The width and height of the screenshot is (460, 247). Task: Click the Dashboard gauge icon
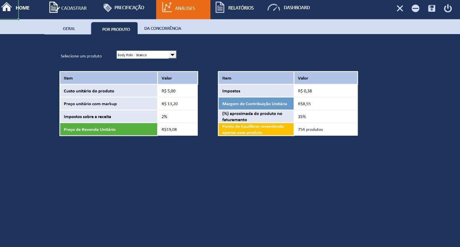click(x=273, y=8)
